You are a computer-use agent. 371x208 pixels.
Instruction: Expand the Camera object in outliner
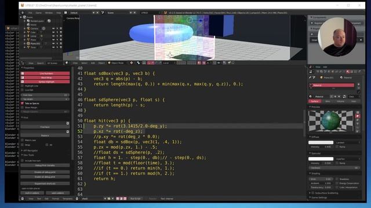24,28
